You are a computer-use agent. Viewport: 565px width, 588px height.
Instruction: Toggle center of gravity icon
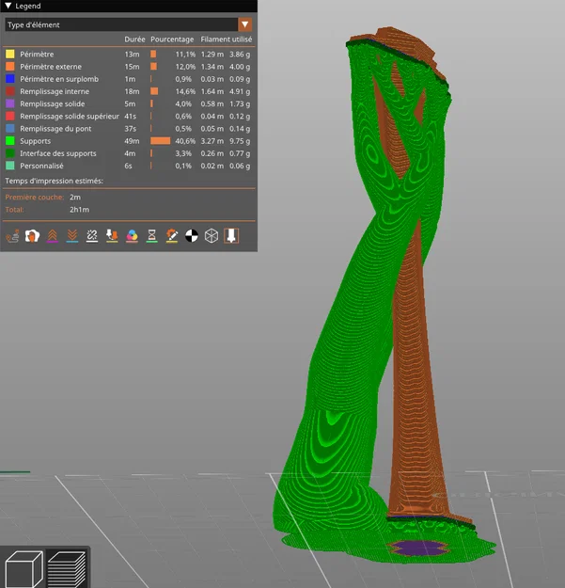pyautogui.click(x=192, y=236)
